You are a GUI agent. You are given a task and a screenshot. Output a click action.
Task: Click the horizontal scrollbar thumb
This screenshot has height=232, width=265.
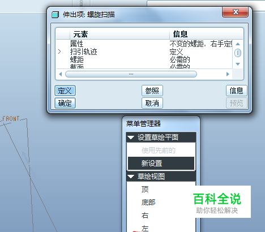[x=131, y=74]
